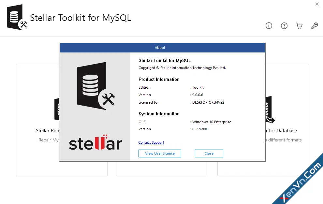
Task: Click the 'Repair My' description text
Action: click(49, 140)
